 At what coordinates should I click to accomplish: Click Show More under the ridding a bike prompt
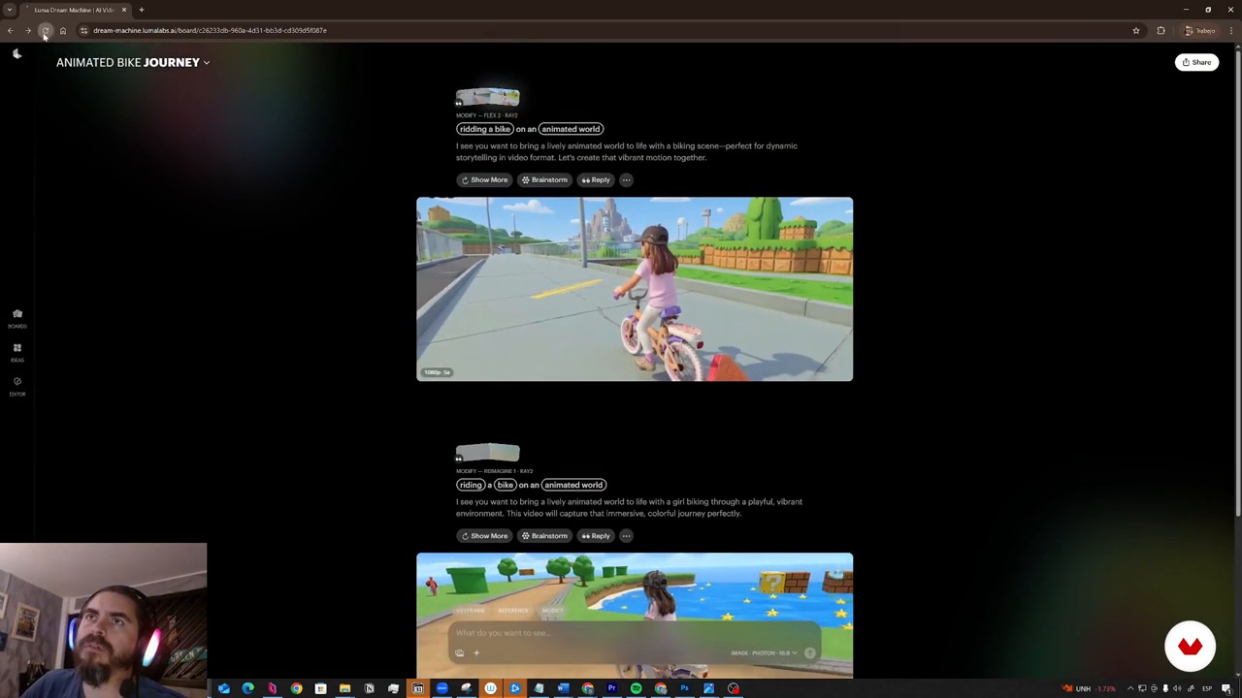(x=484, y=179)
